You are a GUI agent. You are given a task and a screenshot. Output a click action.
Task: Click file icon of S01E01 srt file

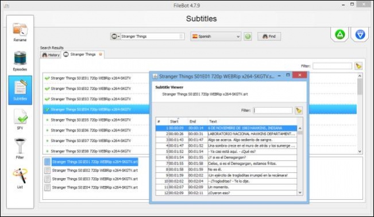tap(48, 162)
